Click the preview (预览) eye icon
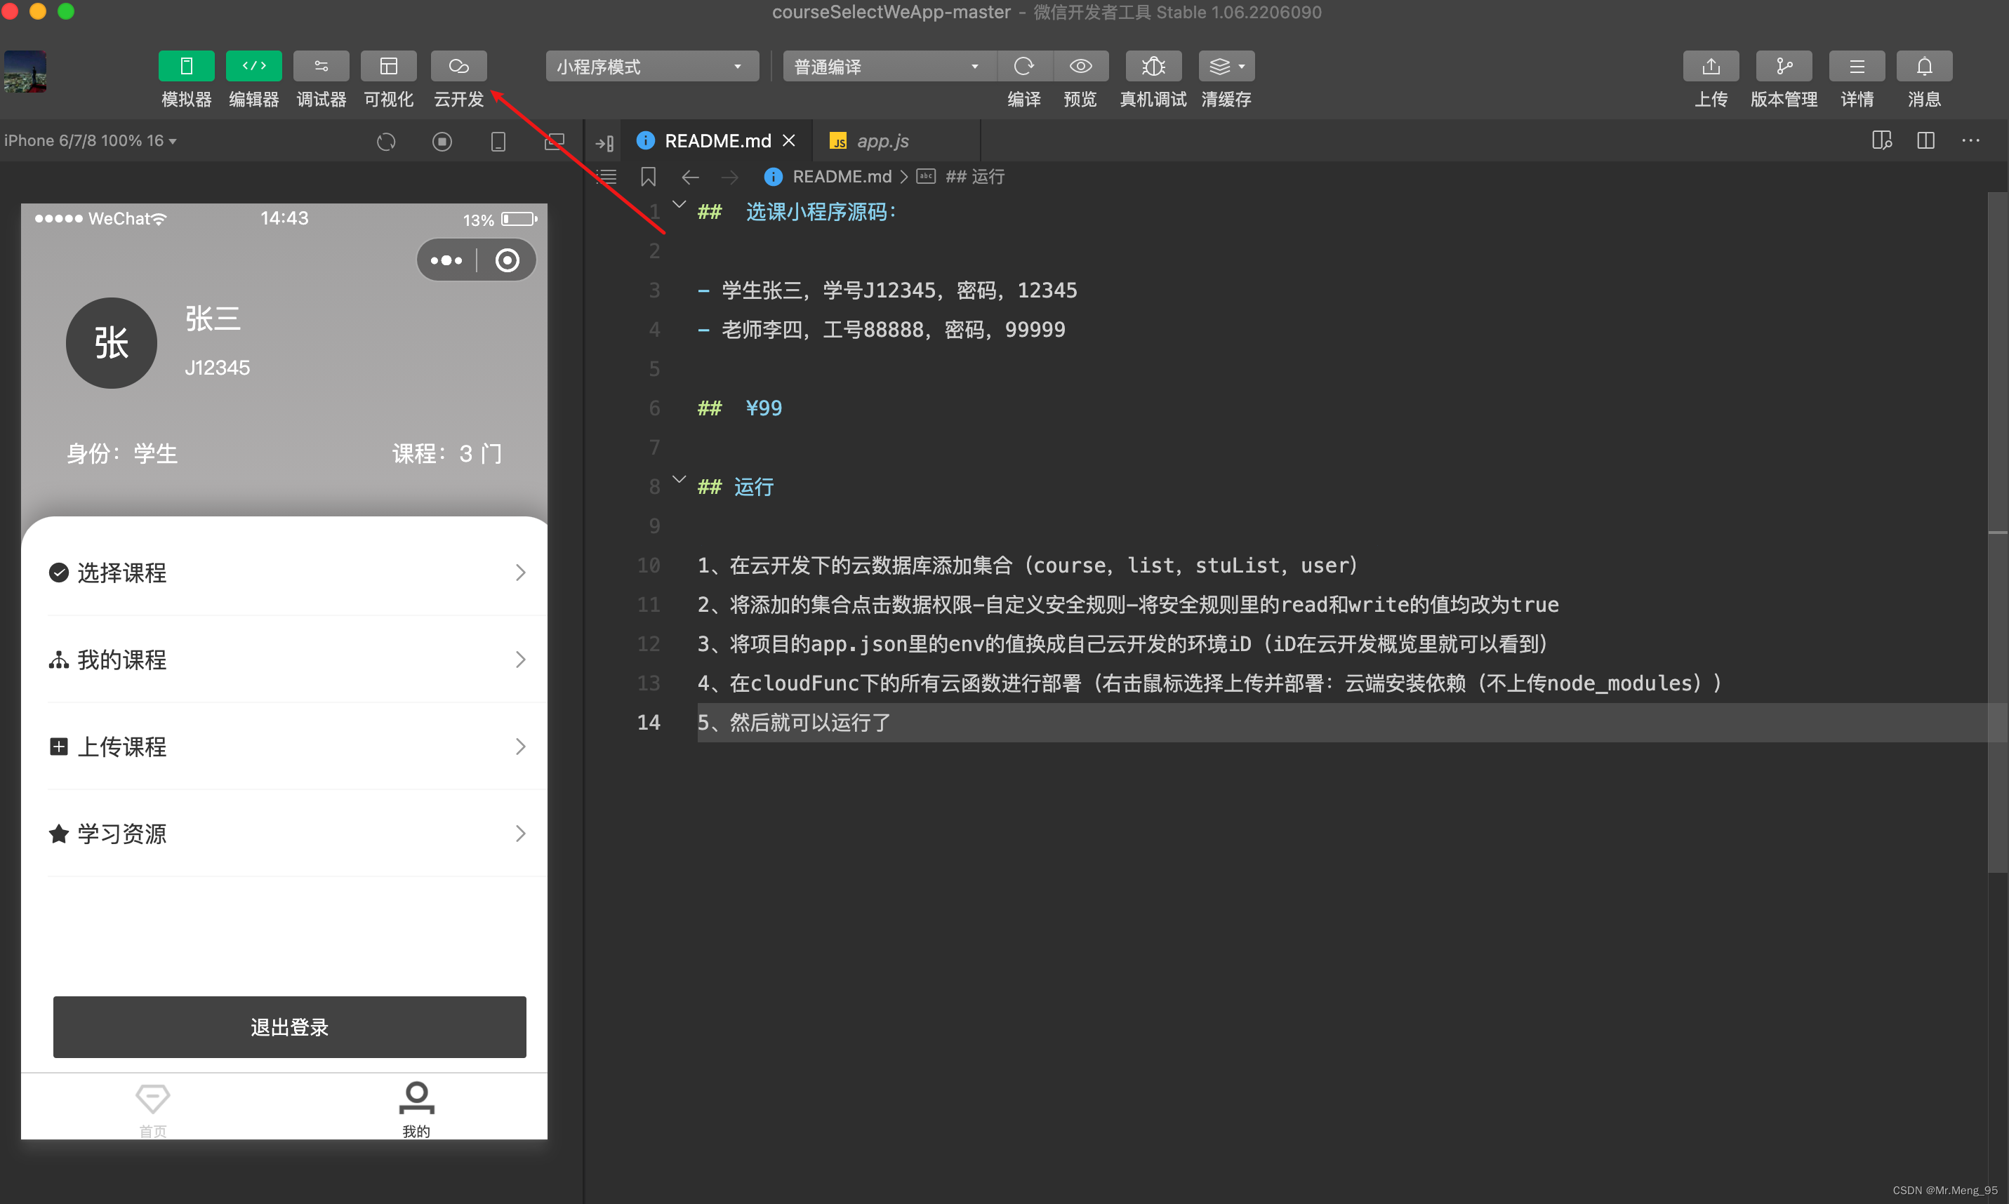 [x=1080, y=66]
